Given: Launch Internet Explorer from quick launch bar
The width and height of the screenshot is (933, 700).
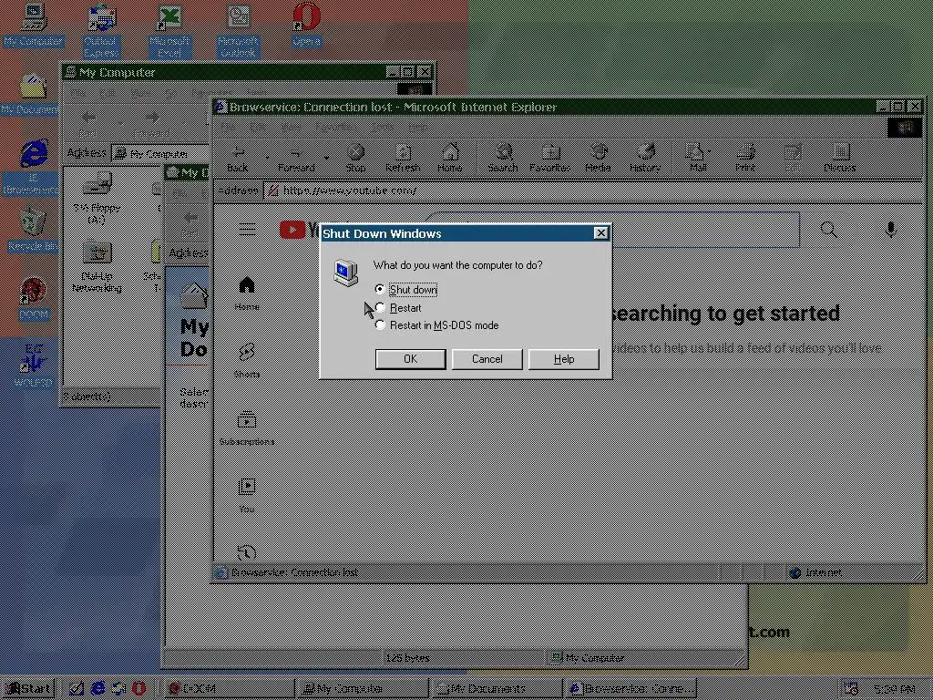Looking at the screenshot, I should click(x=98, y=689).
